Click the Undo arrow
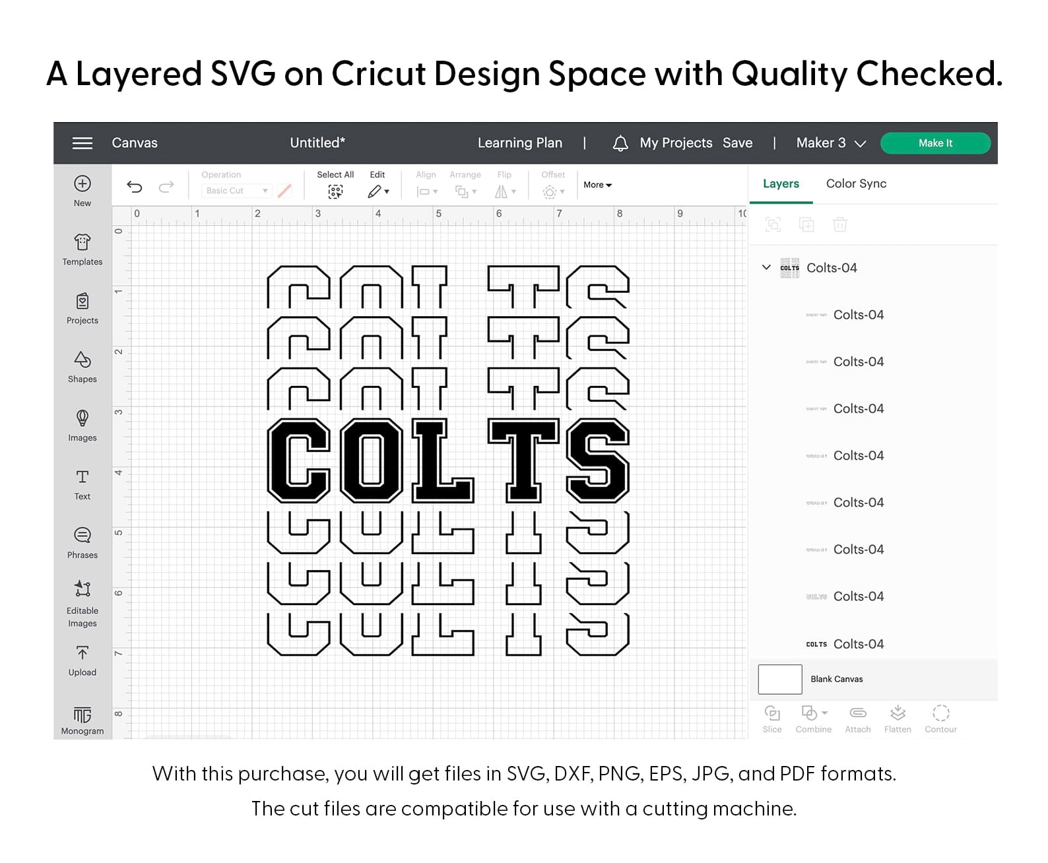1048x863 pixels. point(135,187)
